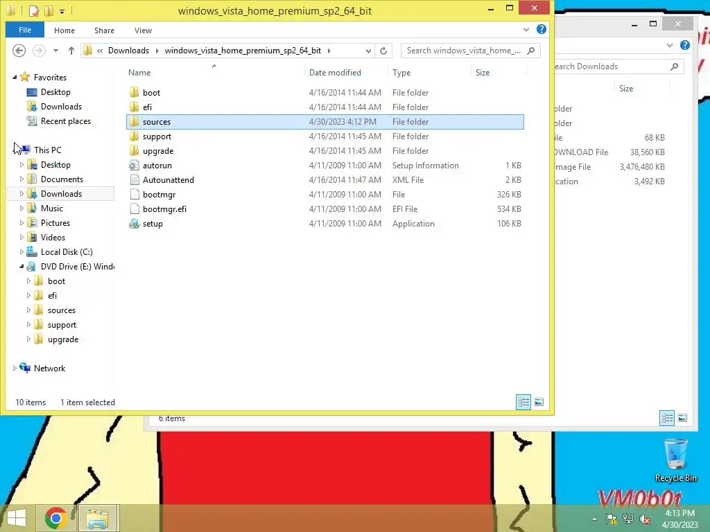Viewport: 710px width, 532px height.
Task: Select the bootmgr.efi file name
Action: point(164,209)
